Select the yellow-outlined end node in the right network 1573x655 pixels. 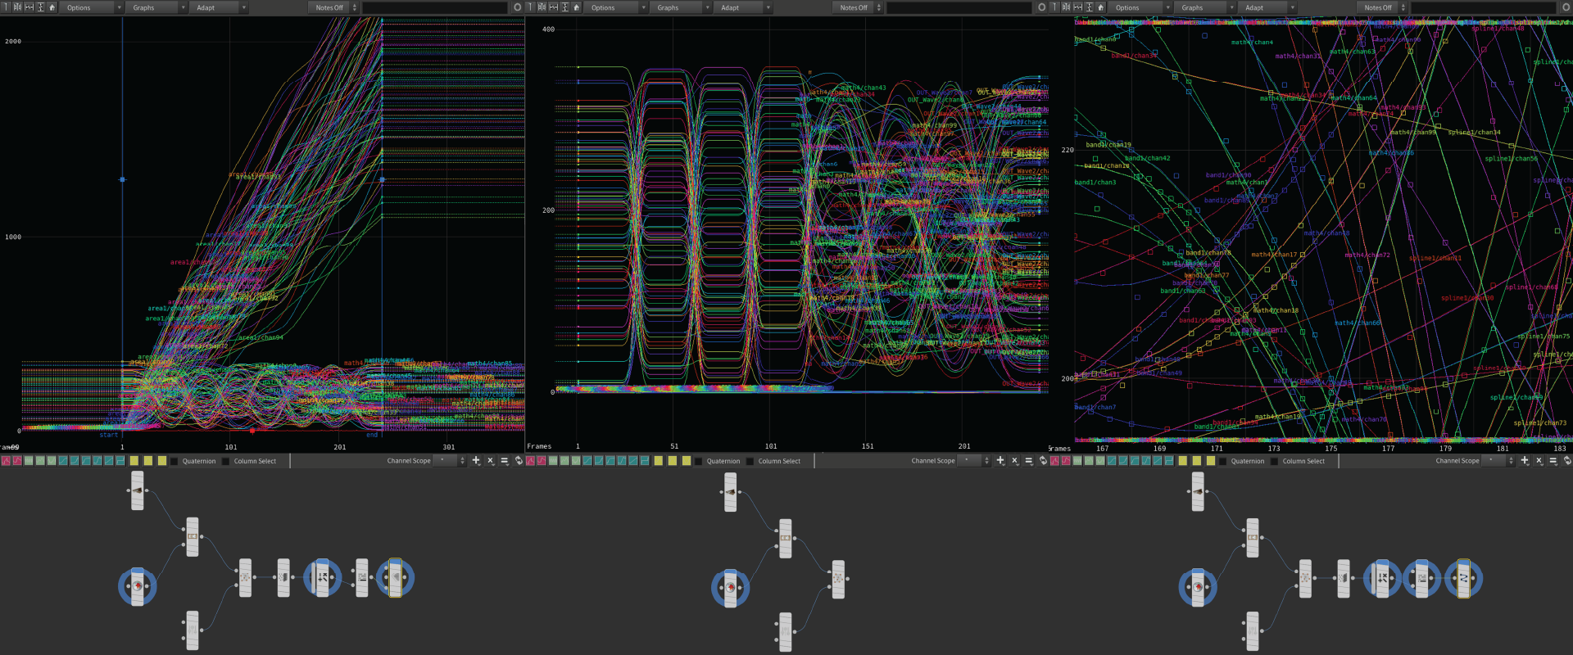click(1463, 578)
